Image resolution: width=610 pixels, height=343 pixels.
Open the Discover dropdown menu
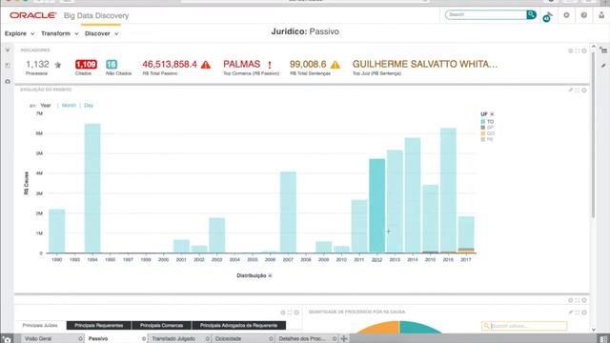coord(102,33)
